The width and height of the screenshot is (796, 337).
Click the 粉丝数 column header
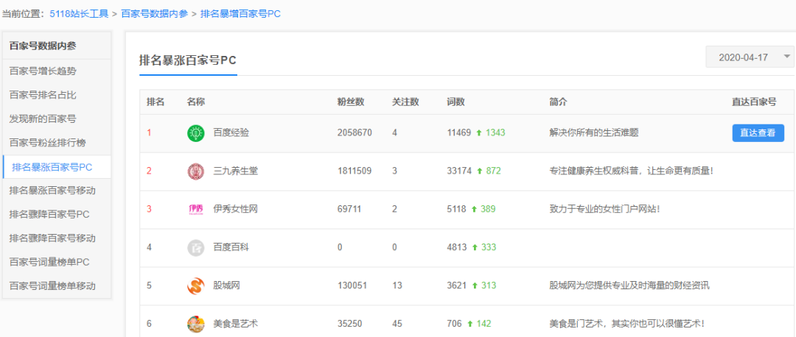(x=351, y=102)
